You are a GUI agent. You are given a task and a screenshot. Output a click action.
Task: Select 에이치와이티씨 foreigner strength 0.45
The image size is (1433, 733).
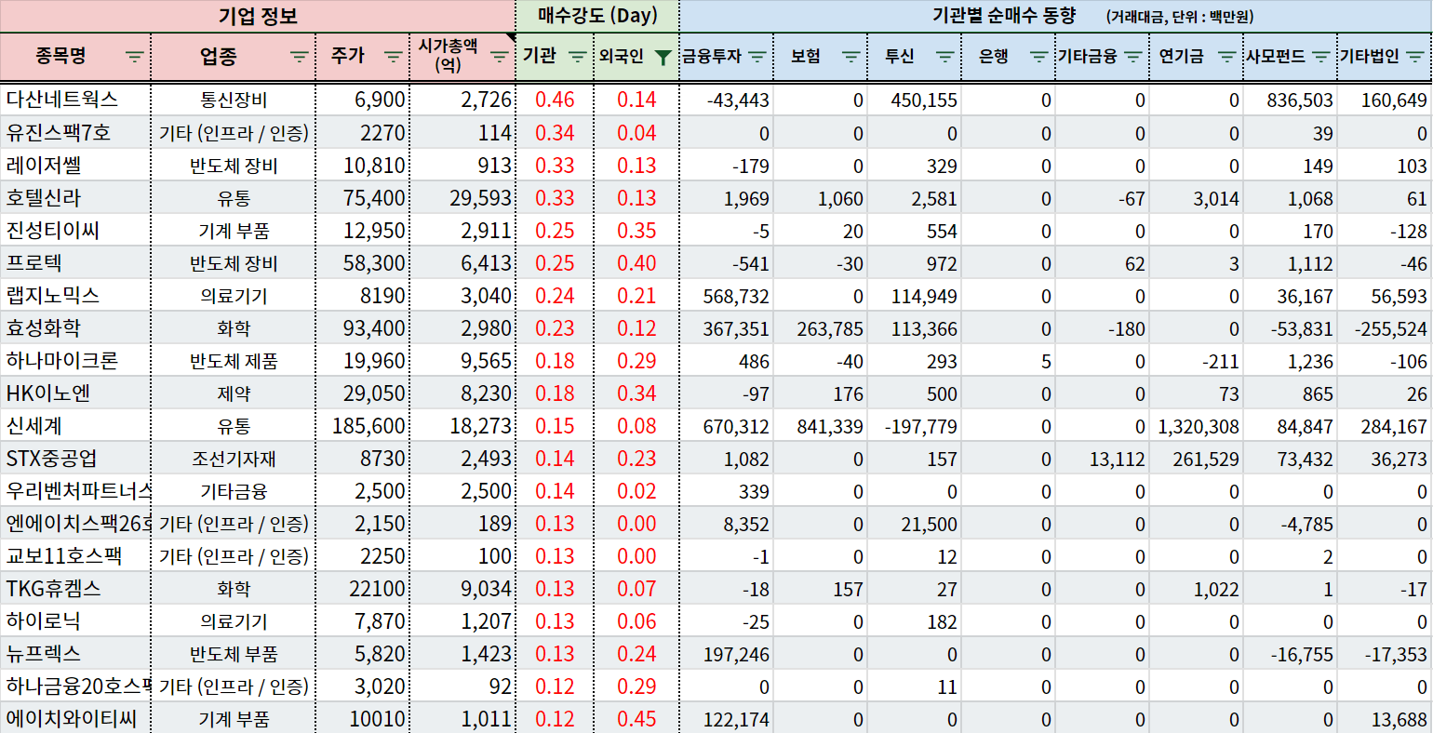point(636,718)
